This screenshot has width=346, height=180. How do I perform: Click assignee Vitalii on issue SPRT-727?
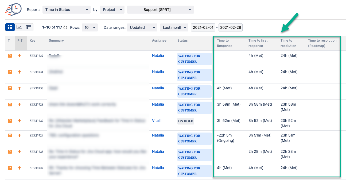pos(157,121)
